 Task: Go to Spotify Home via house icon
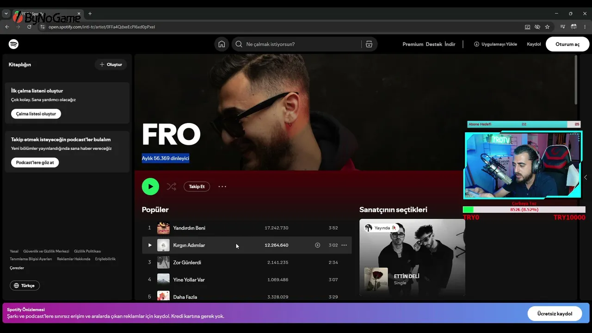point(222,44)
